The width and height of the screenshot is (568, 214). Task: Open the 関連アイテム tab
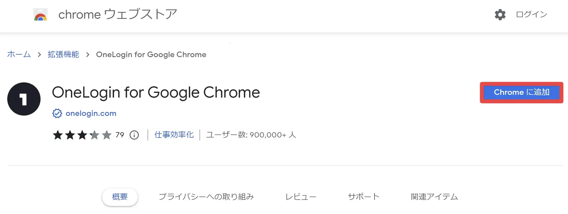434,197
